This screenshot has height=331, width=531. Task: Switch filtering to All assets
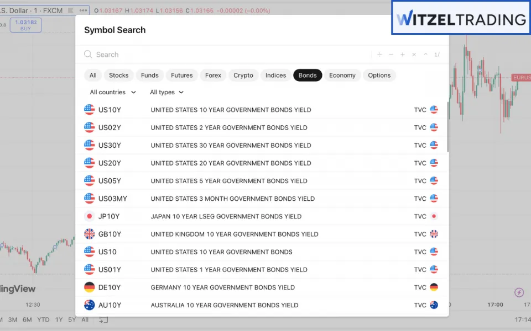[92, 75]
